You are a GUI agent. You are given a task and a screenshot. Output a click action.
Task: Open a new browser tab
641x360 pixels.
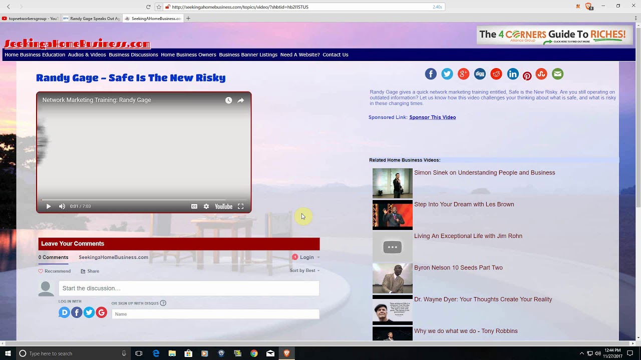pyautogui.click(x=188, y=18)
